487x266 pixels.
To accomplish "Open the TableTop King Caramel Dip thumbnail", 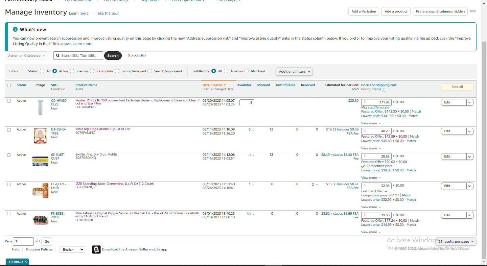I will 40,136.
